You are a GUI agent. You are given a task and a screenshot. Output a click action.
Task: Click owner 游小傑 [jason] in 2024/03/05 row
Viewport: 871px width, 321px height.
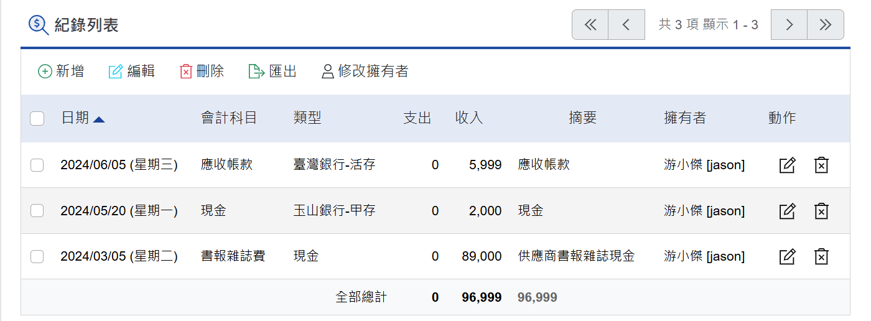point(704,256)
